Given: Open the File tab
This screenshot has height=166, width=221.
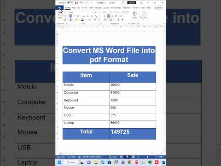Looking at the screenshot, I should pos(59,8).
